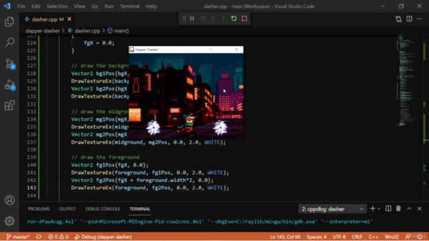Open the Run menu
Viewport: 429px width, 241px height.
[x=109, y=6]
